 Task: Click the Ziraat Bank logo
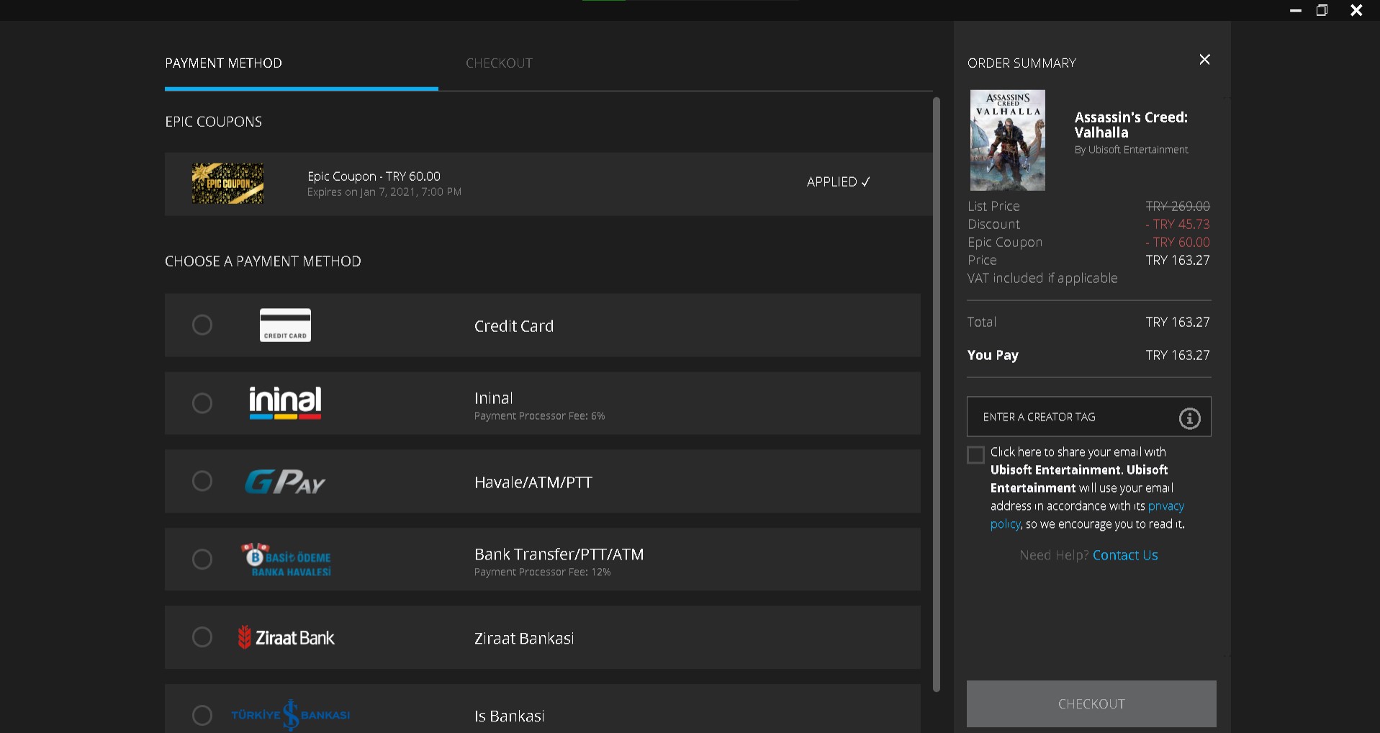287,638
